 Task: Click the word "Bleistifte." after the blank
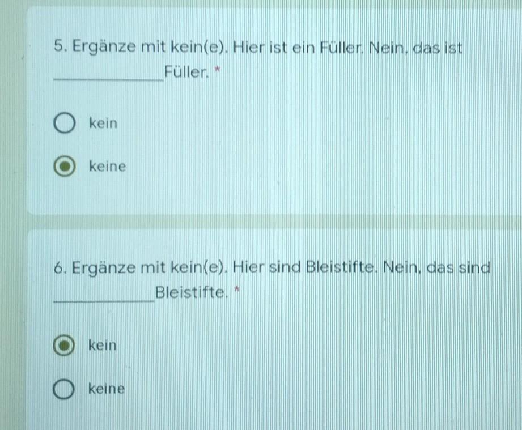(192, 292)
